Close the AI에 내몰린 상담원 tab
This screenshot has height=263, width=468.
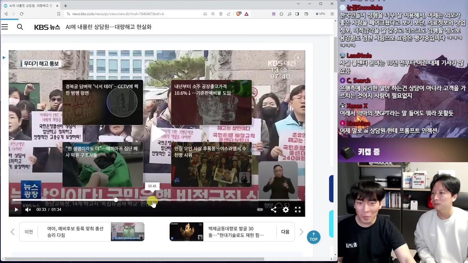click(x=57, y=6)
